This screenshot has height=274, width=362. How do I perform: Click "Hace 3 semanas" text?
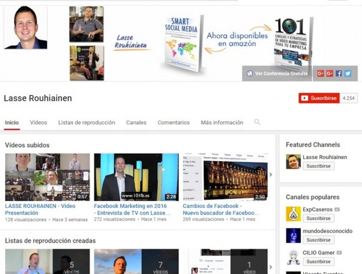coord(70,220)
